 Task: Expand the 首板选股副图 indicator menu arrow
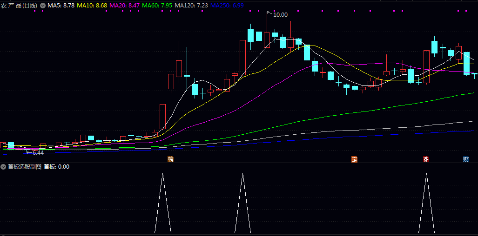4,167
